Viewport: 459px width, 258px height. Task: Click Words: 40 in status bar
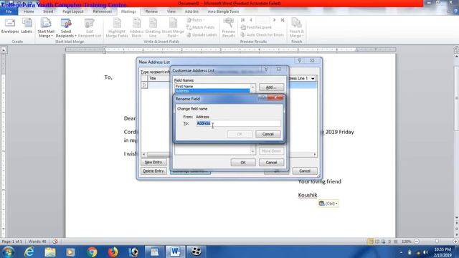click(x=37, y=242)
